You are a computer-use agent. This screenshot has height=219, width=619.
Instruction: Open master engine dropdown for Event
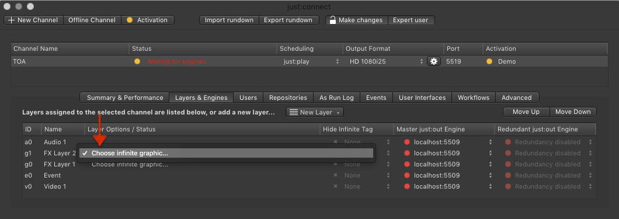click(x=448, y=175)
